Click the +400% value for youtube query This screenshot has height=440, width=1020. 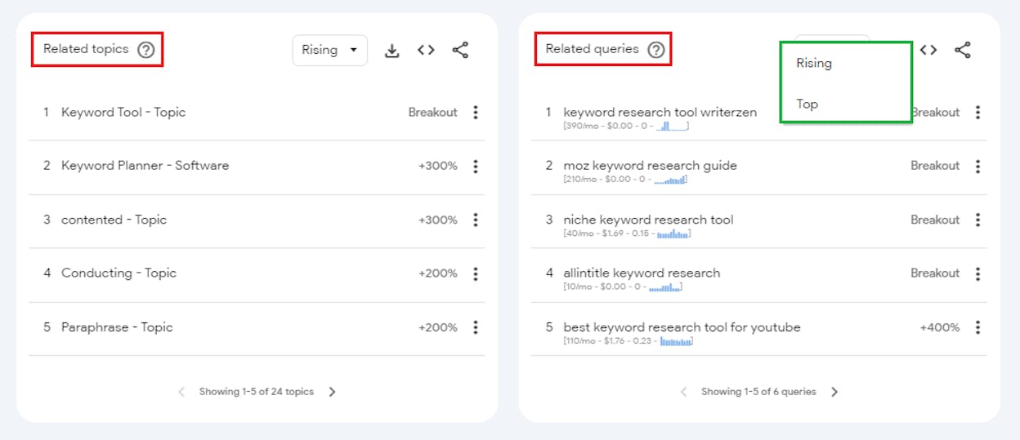click(939, 327)
